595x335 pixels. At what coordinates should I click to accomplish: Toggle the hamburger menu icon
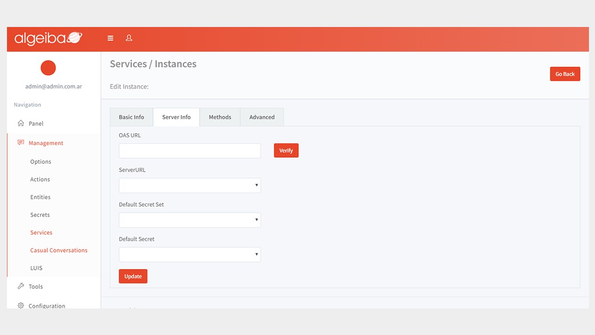click(x=110, y=38)
